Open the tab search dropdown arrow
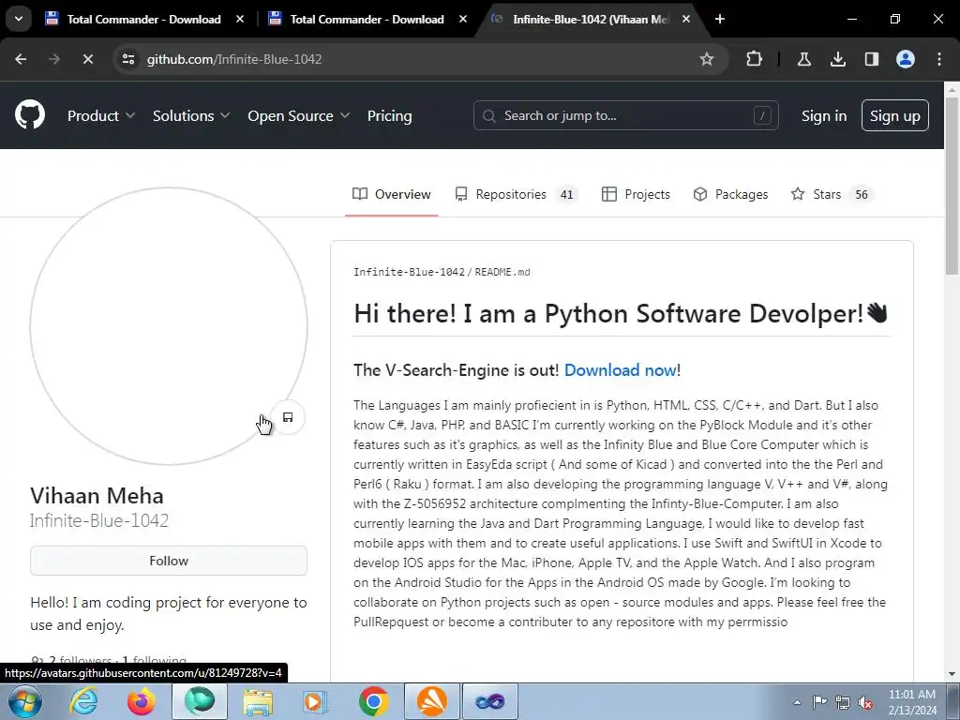This screenshot has width=960, height=720. pyautogui.click(x=19, y=19)
